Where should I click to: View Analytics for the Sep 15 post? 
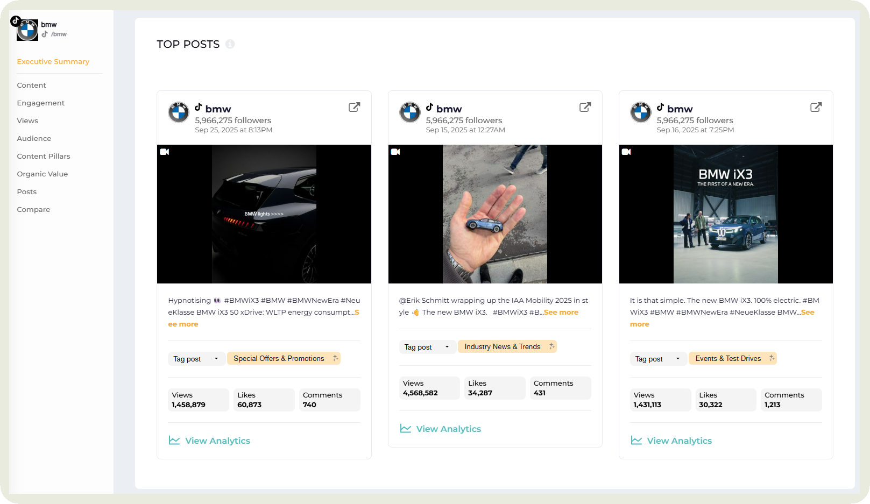[x=448, y=429]
